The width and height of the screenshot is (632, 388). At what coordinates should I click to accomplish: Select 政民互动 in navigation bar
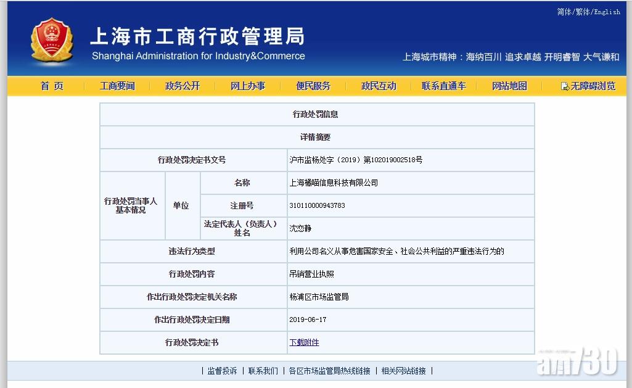click(x=379, y=86)
